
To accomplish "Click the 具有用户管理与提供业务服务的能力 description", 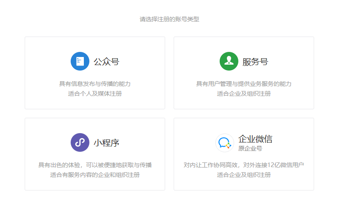I will click(x=244, y=84).
